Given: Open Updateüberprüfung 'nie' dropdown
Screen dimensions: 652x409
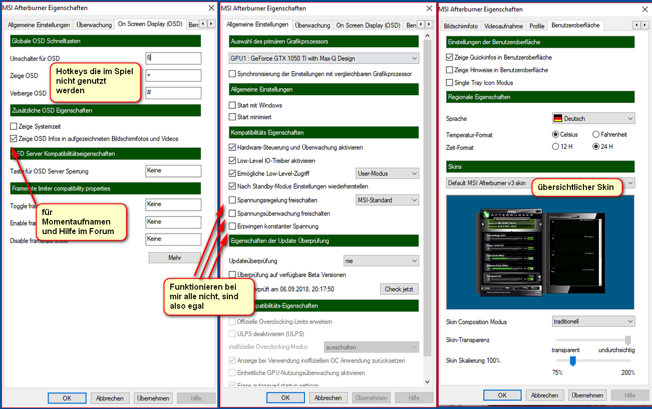Looking at the screenshot, I should (x=381, y=261).
